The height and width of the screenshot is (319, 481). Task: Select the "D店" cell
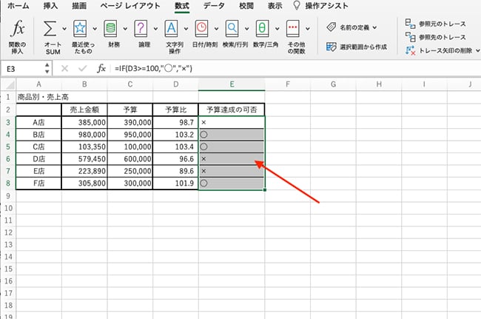point(38,159)
